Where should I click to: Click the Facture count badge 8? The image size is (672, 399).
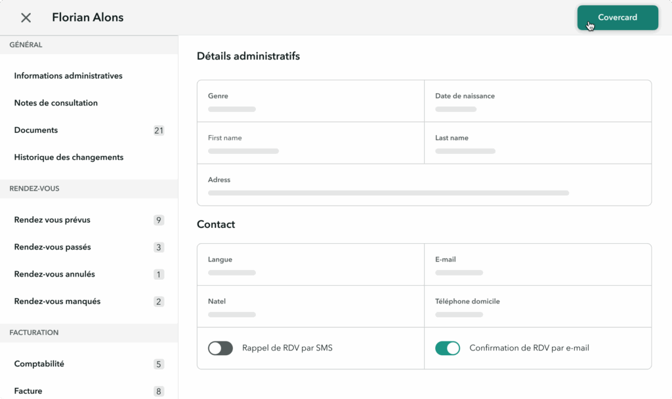pyautogui.click(x=159, y=391)
